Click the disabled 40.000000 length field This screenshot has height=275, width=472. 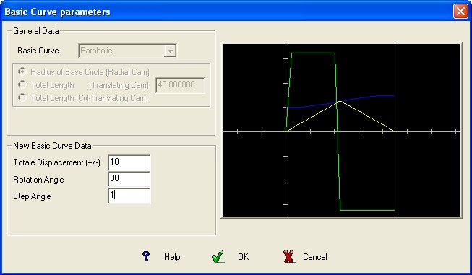(180, 85)
